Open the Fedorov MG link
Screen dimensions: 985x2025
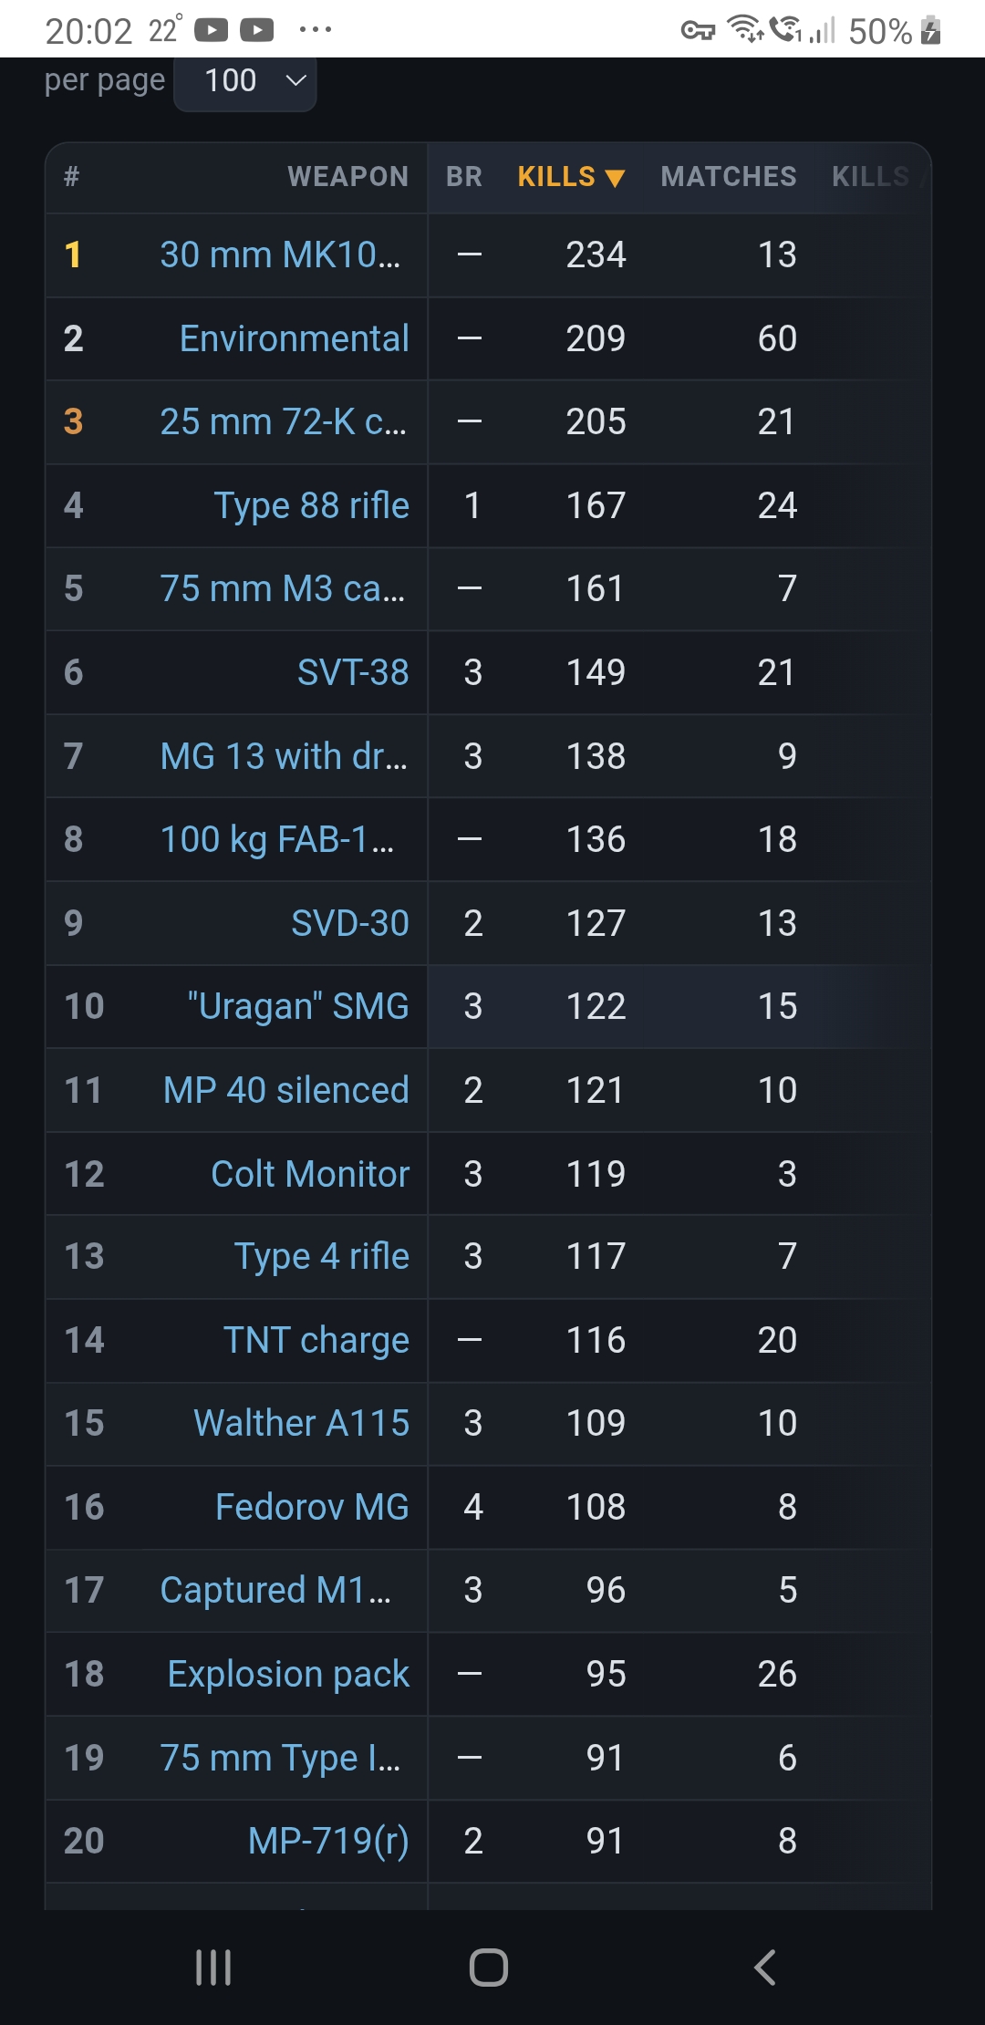(x=313, y=1507)
